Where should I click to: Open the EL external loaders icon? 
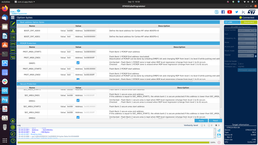[13, 127]
